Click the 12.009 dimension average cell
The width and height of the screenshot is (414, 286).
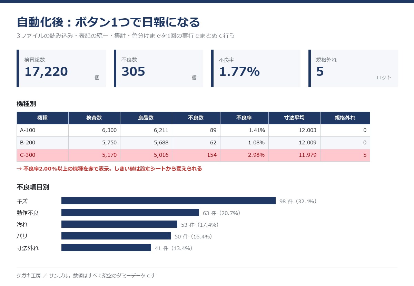pyautogui.click(x=294, y=143)
